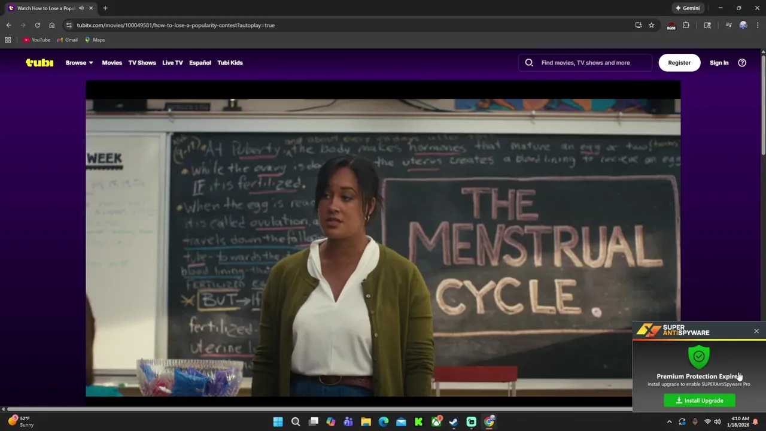
Task: Open the green K app on taskbar
Action: click(x=419, y=422)
